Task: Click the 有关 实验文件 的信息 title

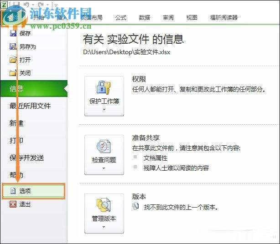Action: (133, 39)
